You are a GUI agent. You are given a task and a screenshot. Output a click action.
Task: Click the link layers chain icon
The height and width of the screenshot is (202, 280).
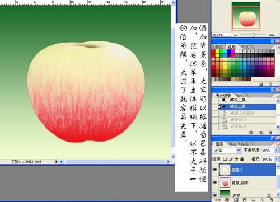(x=218, y=200)
